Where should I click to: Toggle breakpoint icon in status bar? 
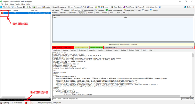[x=26, y=103]
